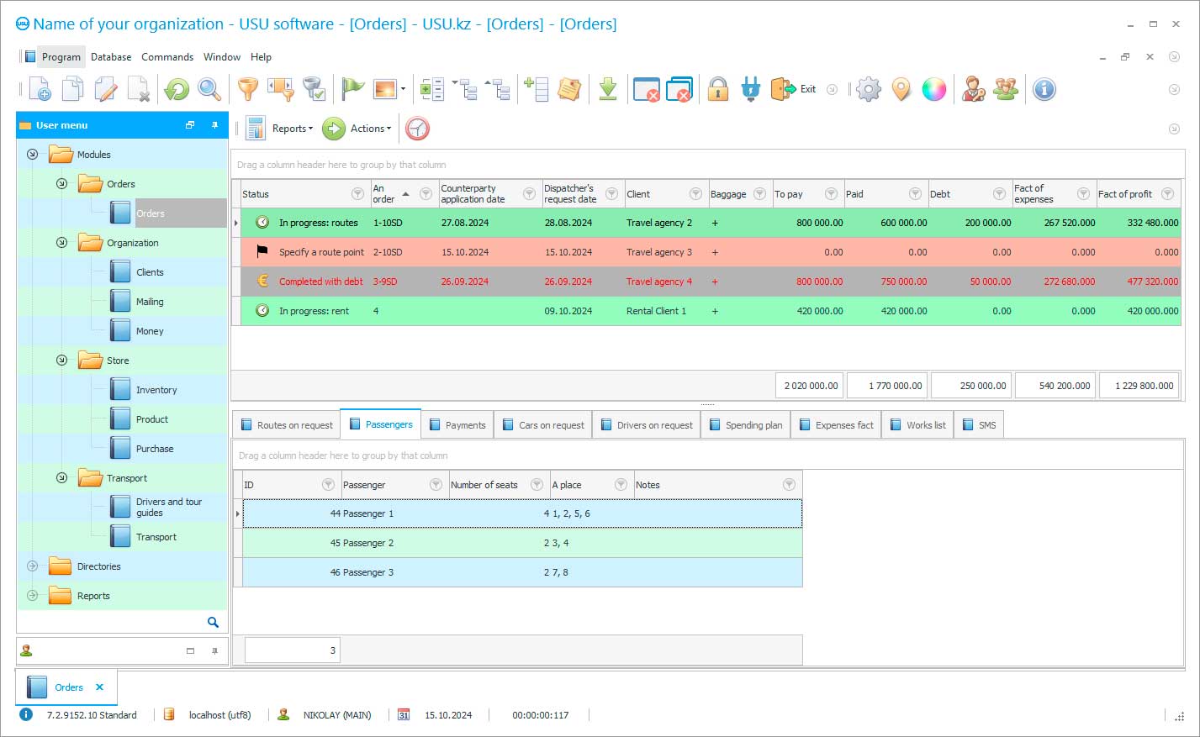Open settings with the gear icon

869,89
